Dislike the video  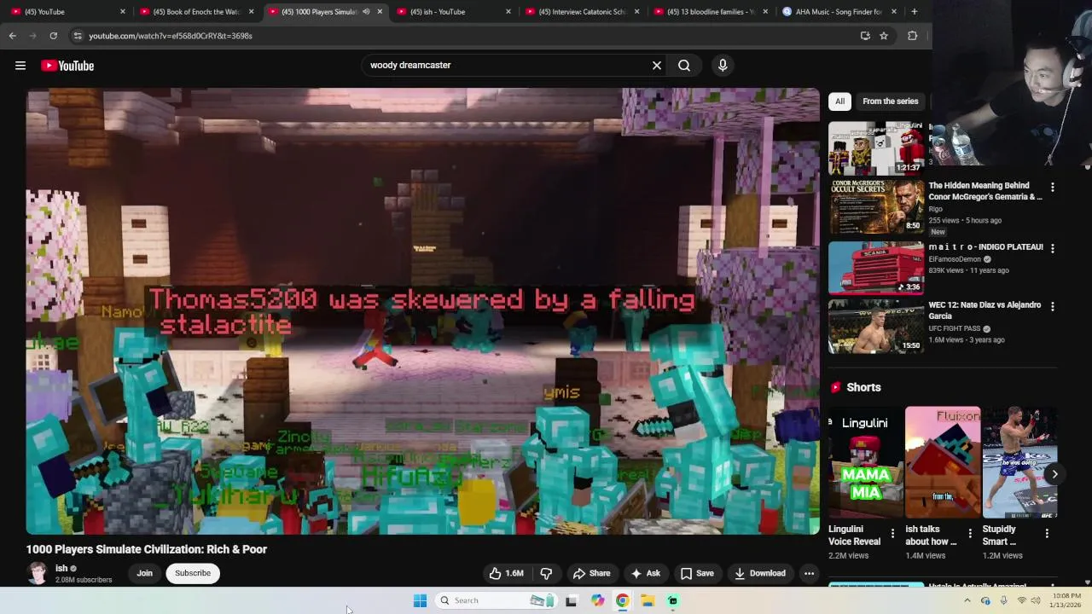coord(546,573)
